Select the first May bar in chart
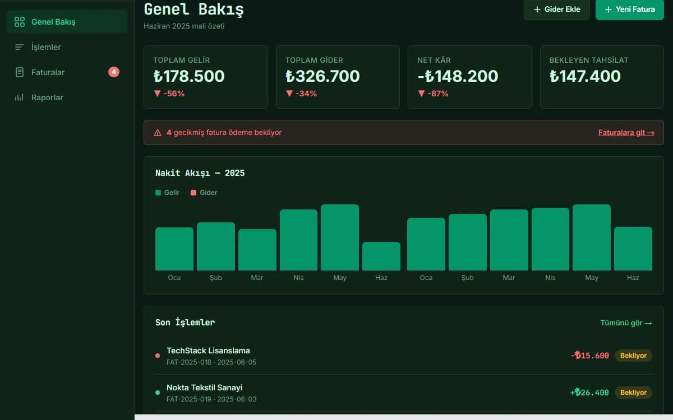The height and width of the screenshot is (420, 673). click(x=340, y=237)
